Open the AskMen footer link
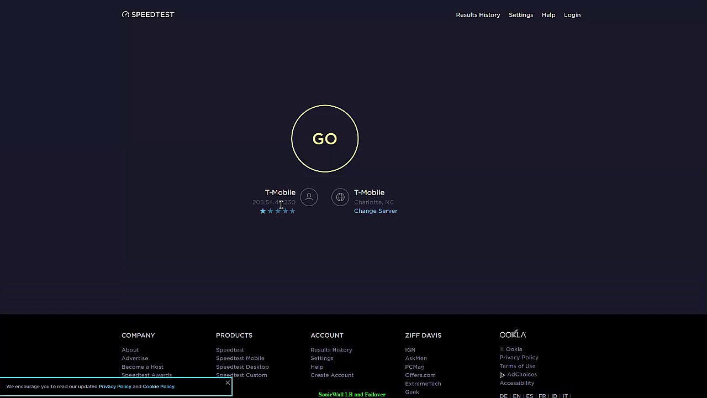 coord(416,358)
